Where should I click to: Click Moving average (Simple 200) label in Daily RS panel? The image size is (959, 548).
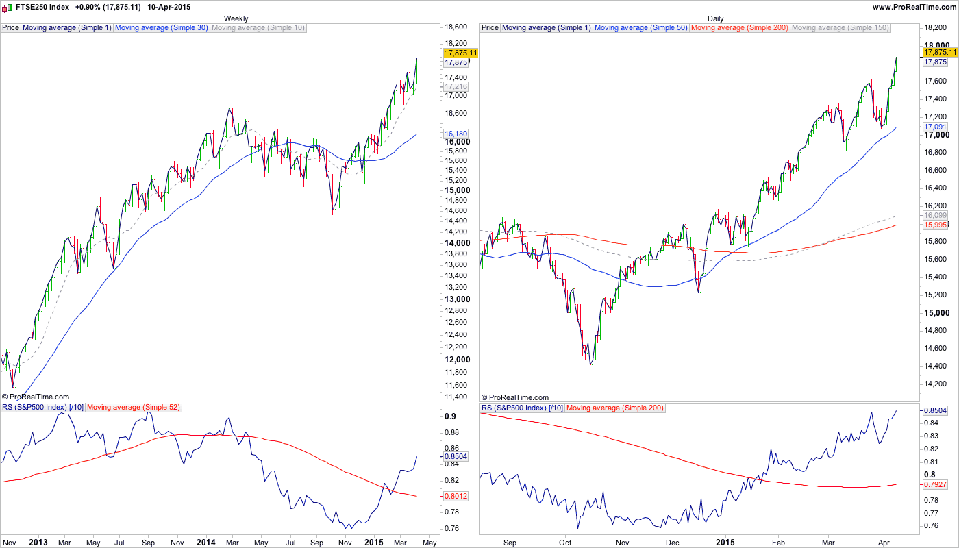pos(616,408)
